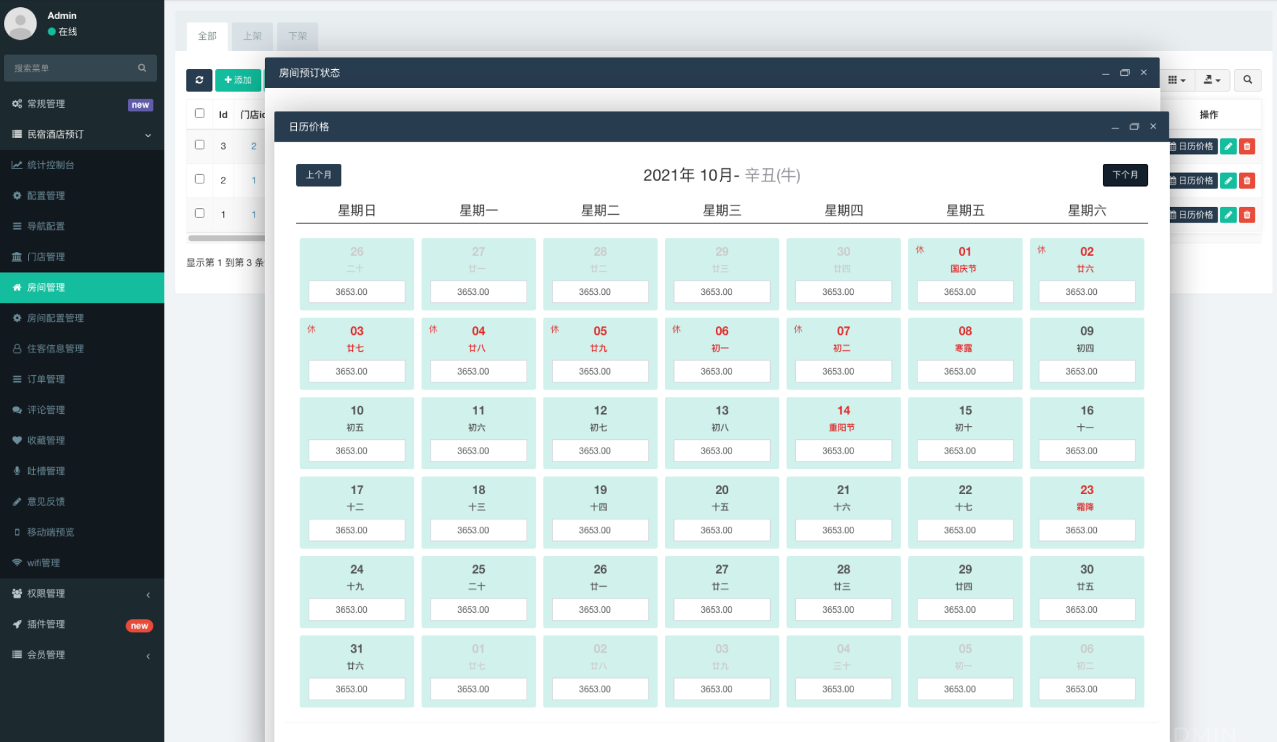Check the row with Id 1
Screen dimensions: 1277x742
200,213
